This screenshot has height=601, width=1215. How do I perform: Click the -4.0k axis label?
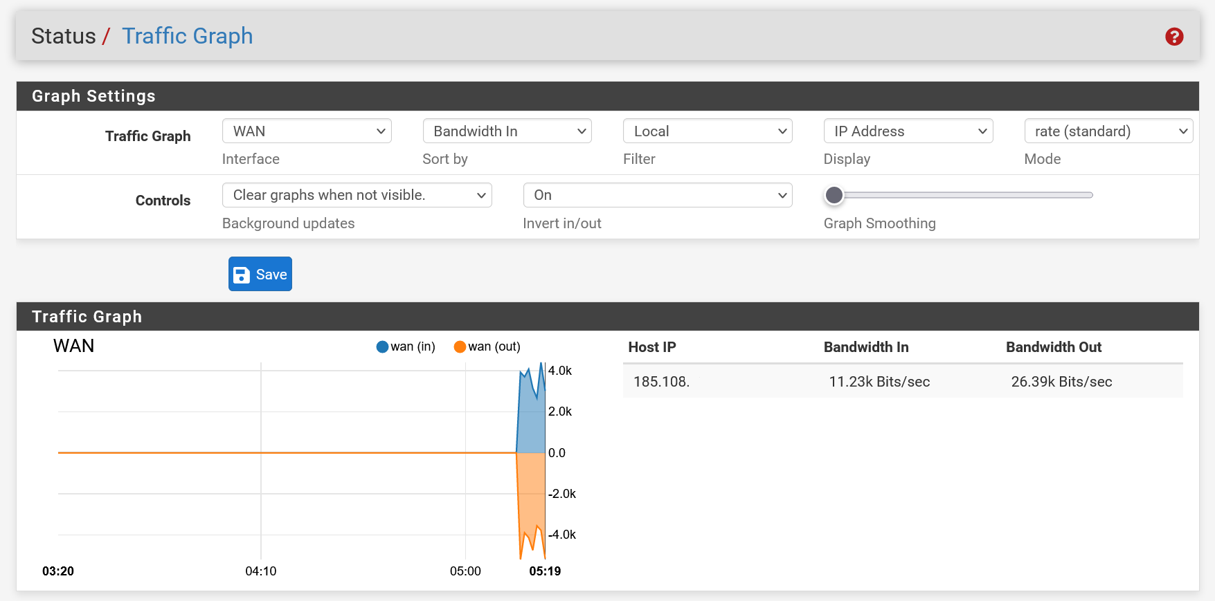[562, 535]
